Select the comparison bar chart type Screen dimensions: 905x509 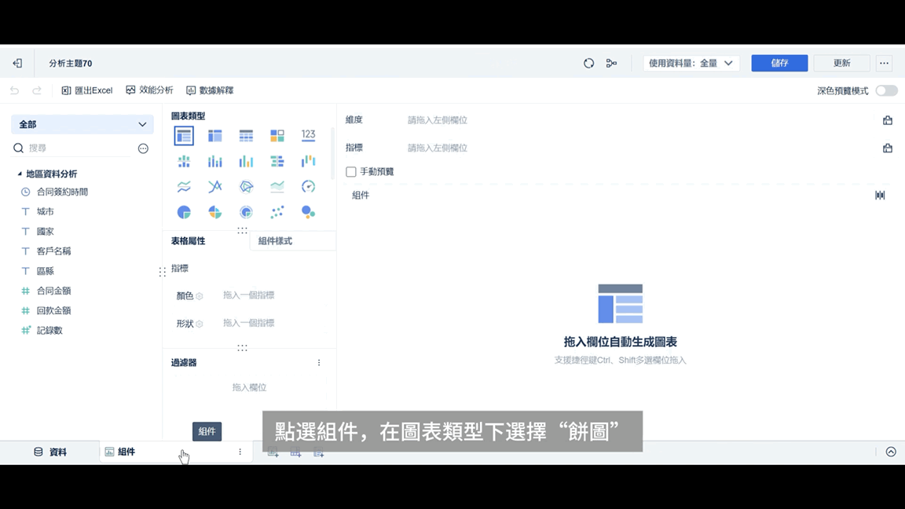coord(277,161)
